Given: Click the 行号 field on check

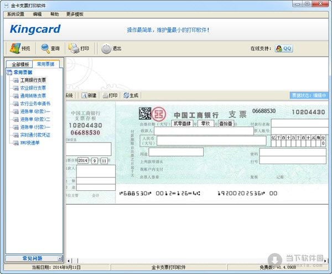Looking at the screenshot, I should 293,160.
